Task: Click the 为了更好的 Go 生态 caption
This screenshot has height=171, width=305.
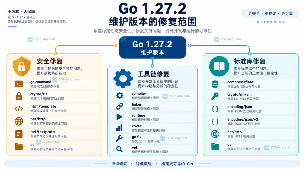Action: pos(270,22)
